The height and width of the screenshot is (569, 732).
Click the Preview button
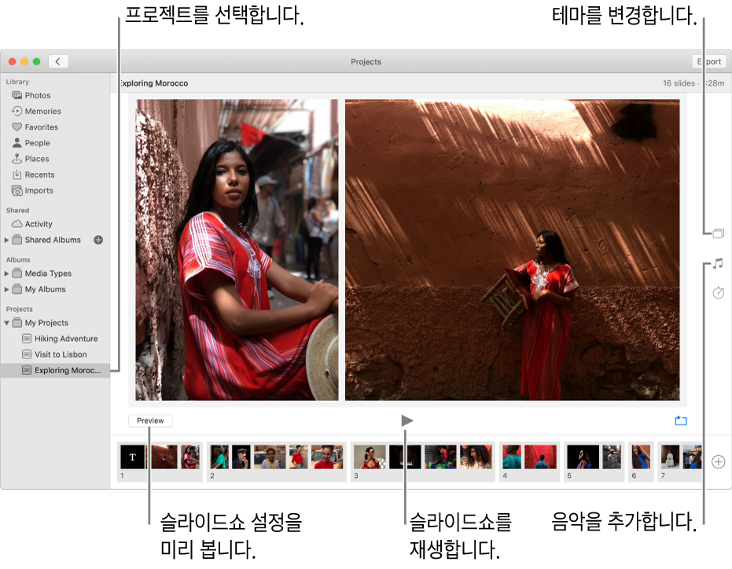coord(150,420)
